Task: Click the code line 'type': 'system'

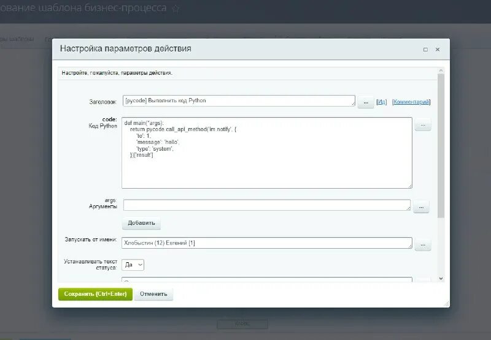Action: pos(155,149)
